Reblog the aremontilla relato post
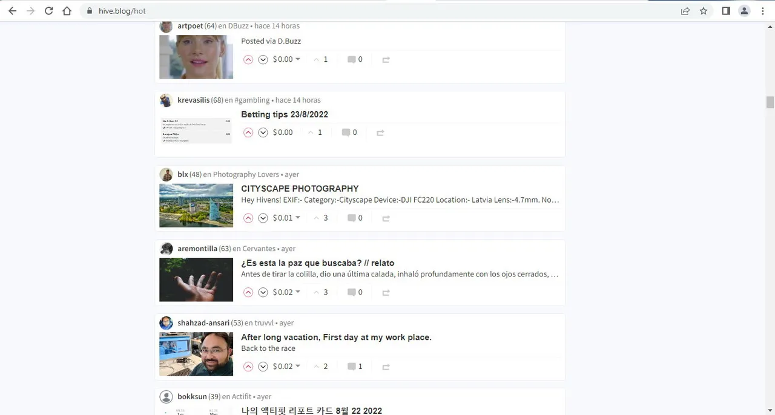The image size is (775, 415). point(386,292)
